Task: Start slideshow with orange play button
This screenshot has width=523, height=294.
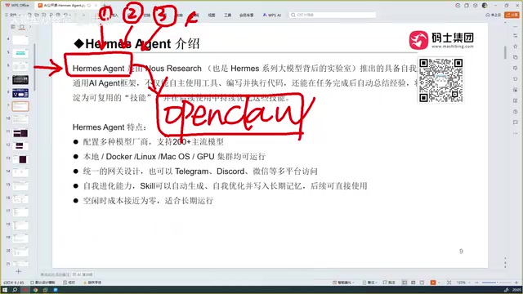Action: [433, 283]
